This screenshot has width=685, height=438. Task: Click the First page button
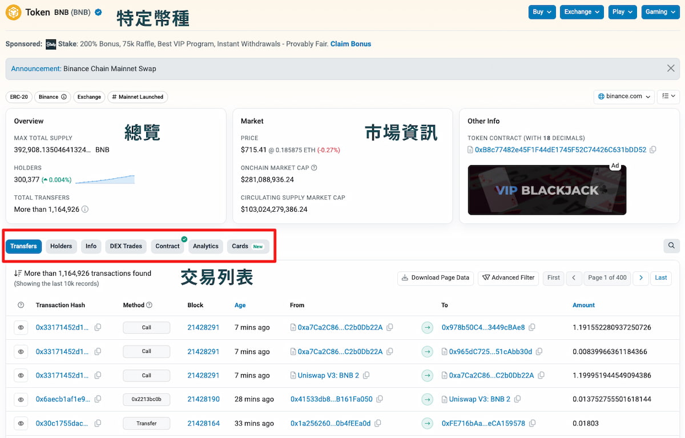coord(553,278)
